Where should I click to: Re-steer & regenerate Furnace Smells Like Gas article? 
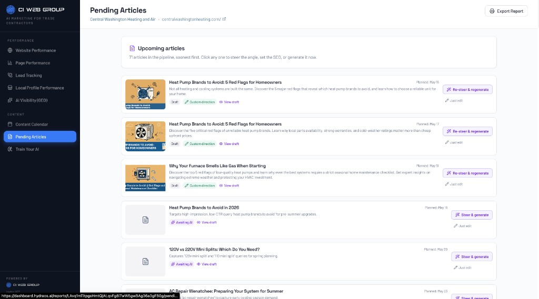point(467,173)
